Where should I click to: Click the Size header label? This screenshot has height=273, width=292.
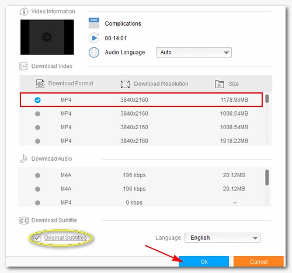(234, 84)
